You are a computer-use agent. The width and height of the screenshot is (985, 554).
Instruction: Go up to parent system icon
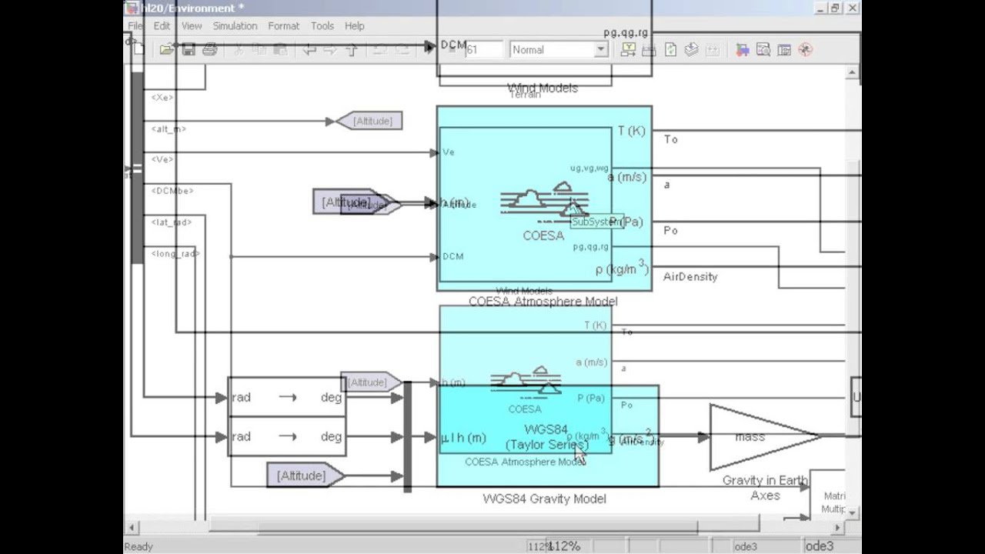[x=352, y=49]
